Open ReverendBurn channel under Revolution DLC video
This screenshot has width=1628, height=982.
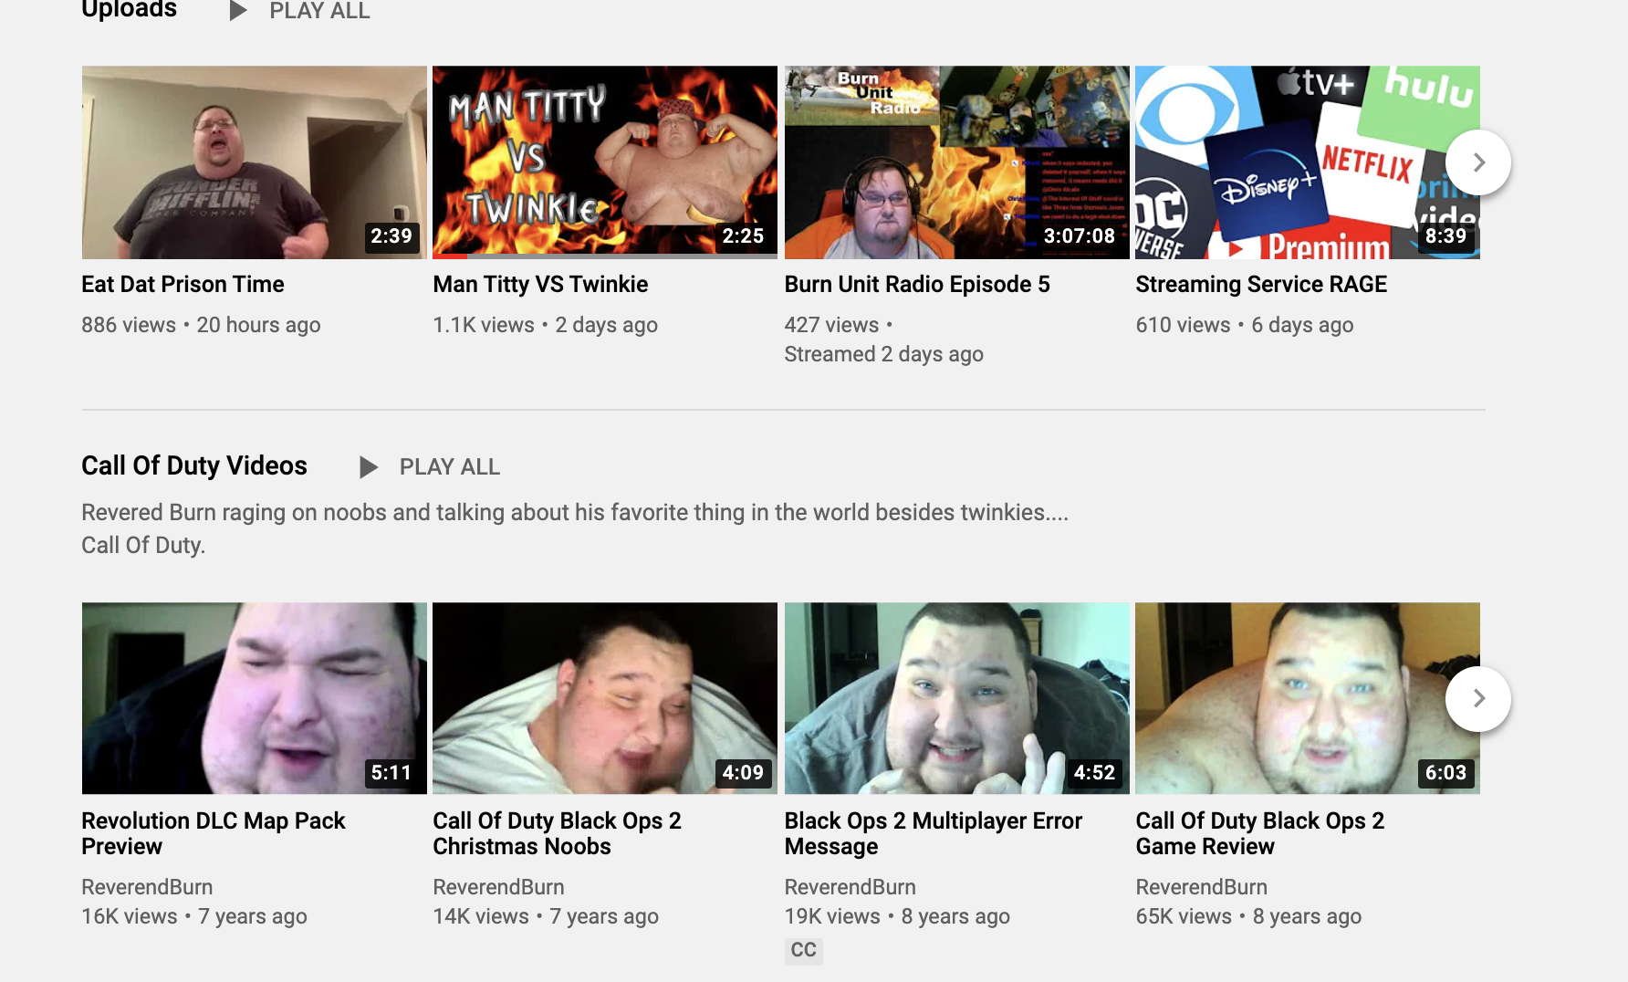coord(147,887)
